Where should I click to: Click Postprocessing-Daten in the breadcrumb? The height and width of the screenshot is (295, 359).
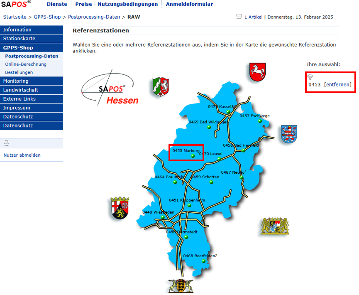pos(94,17)
